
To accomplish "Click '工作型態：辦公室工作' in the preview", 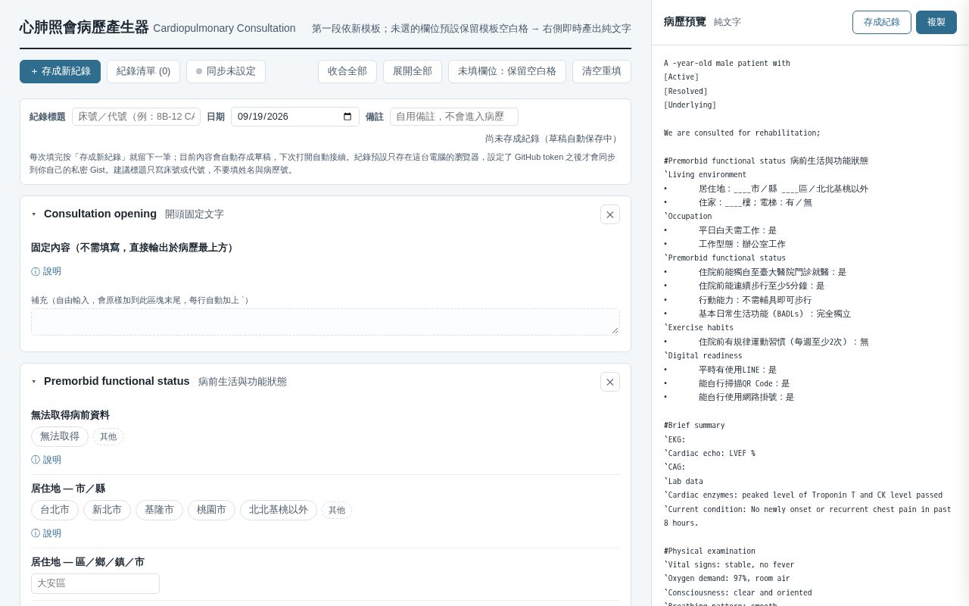I will coord(742,245).
